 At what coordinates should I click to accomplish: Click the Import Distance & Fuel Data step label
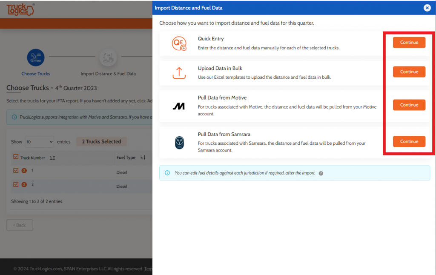click(x=108, y=74)
